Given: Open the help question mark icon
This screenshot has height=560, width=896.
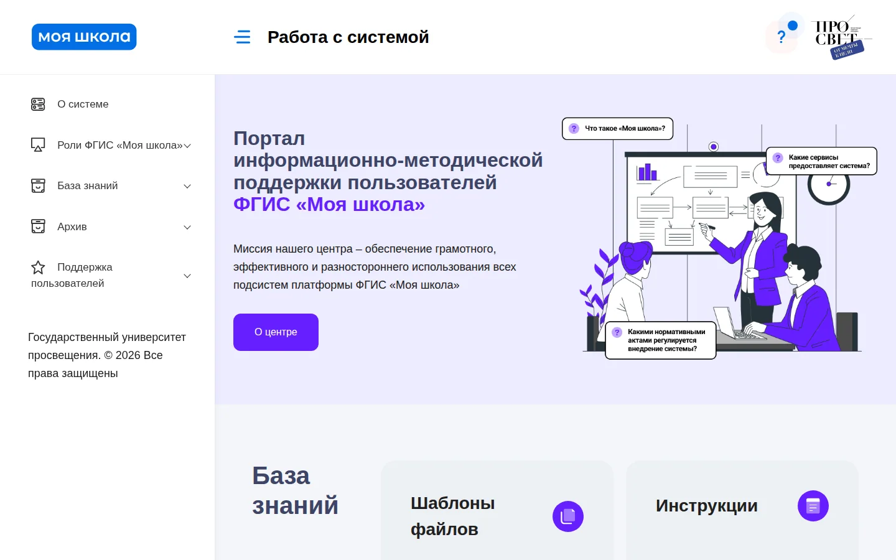Looking at the screenshot, I should (x=782, y=37).
